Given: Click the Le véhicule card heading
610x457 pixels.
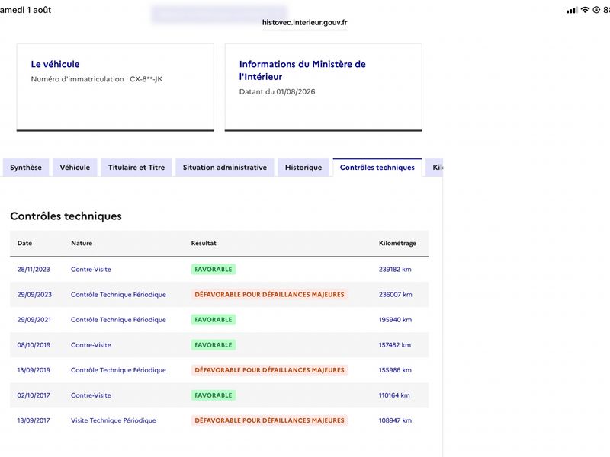Looking at the screenshot, I should (x=55, y=64).
